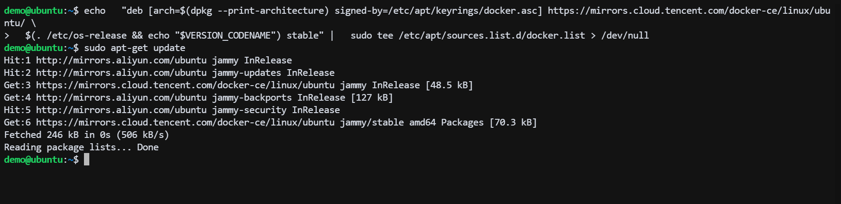Click the tencent docker-ce URL on the Get:3 line
This screenshot has width=841, height=204.
point(185,85)
